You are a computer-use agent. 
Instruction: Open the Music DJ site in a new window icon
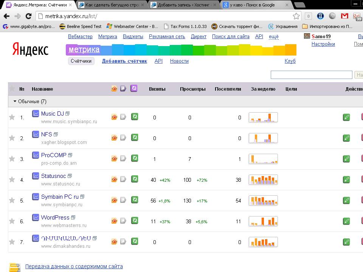click(68, 114)
